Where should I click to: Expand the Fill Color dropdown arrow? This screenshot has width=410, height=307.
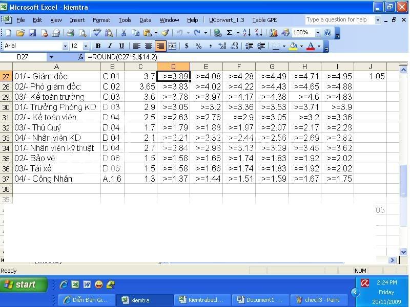pyautogui.click(x=301, y=46)
